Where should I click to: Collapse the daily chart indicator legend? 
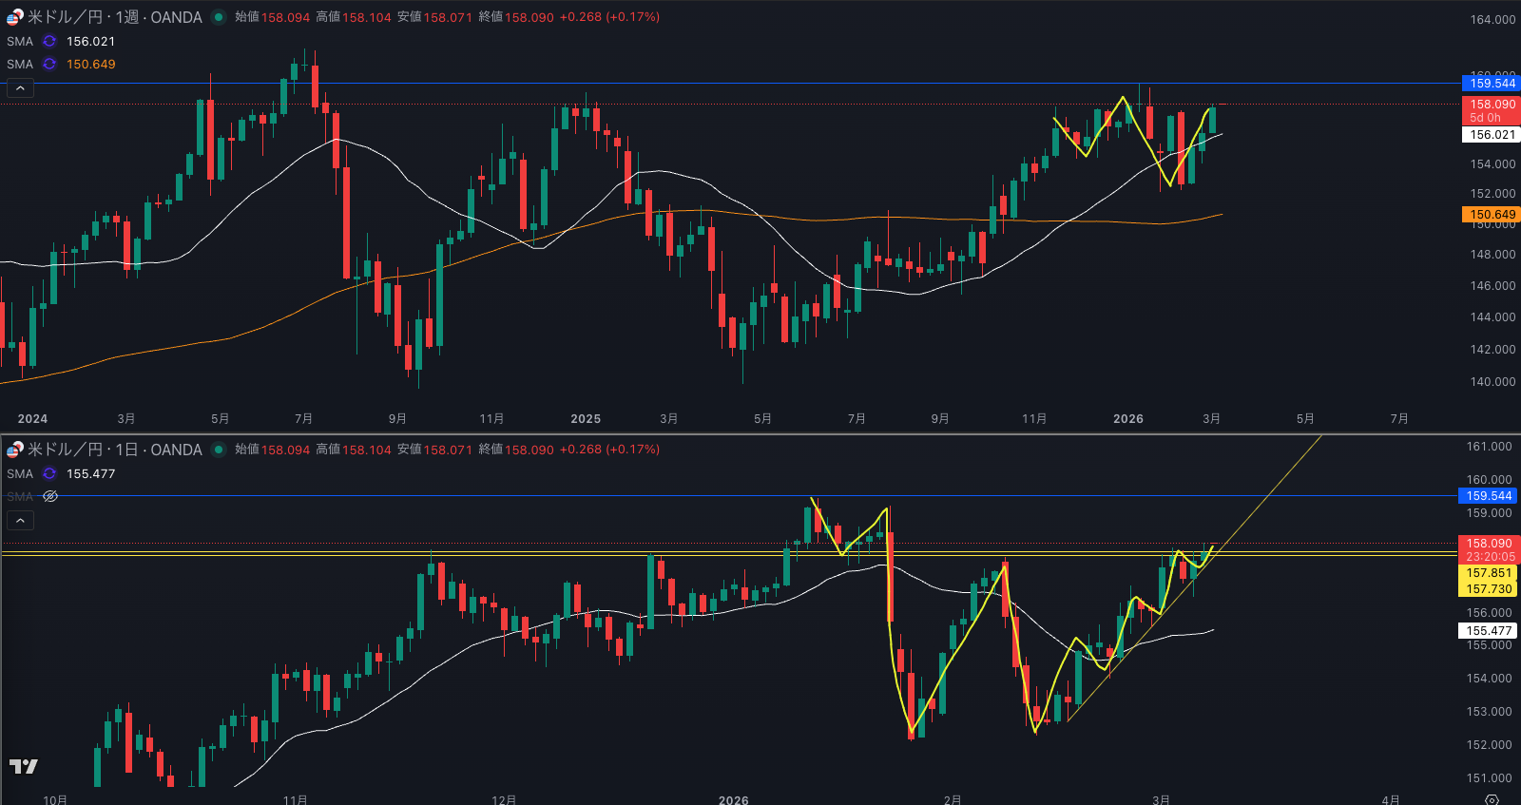tap(20, 521)
